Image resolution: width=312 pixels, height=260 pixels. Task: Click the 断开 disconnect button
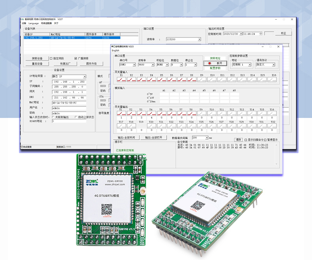pos(215,63)
